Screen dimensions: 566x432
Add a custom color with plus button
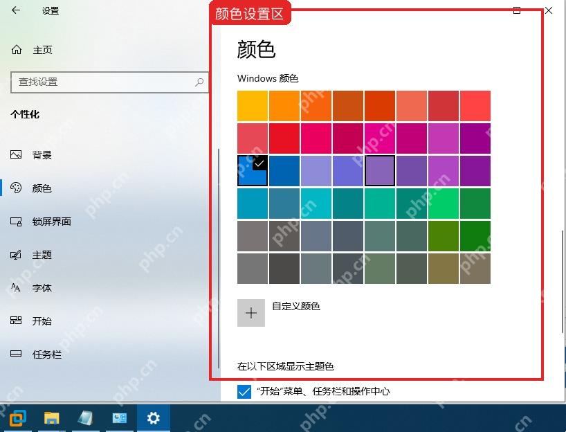tap(251, 313)
